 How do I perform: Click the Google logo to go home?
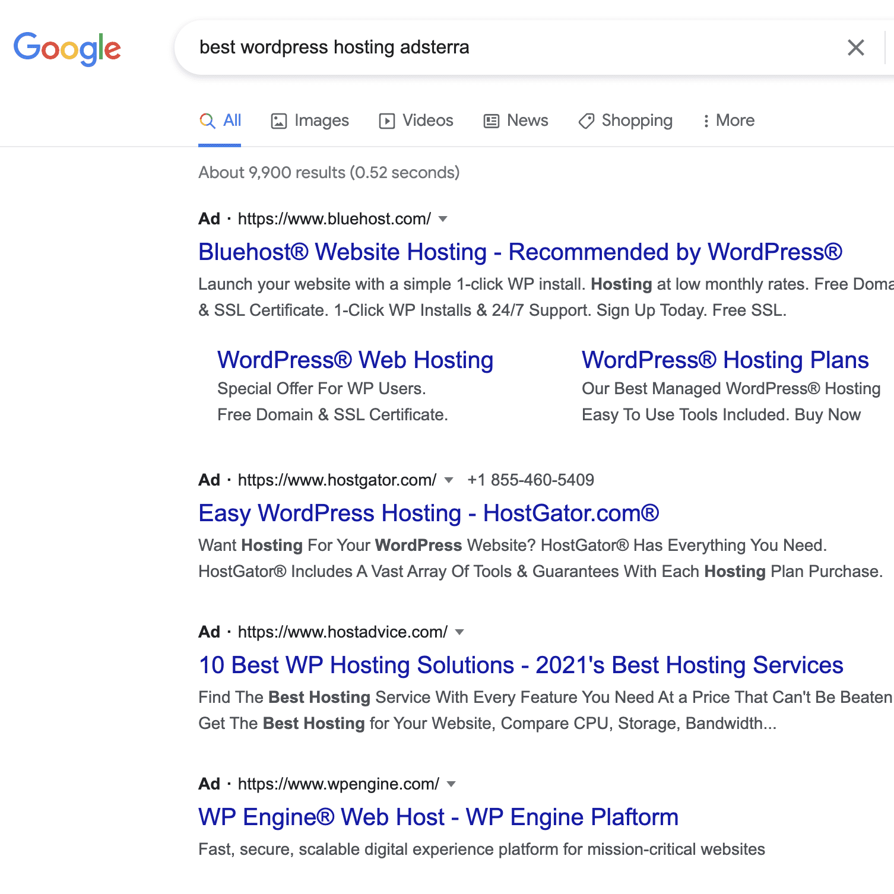point(66,48)
